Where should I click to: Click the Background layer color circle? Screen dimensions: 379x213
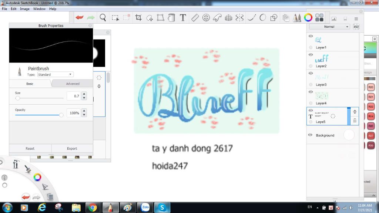pyautogui.click(x=349, y=135)
